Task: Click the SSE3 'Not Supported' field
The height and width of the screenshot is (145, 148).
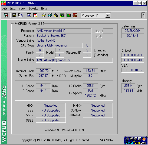Action: pos(51,120)
